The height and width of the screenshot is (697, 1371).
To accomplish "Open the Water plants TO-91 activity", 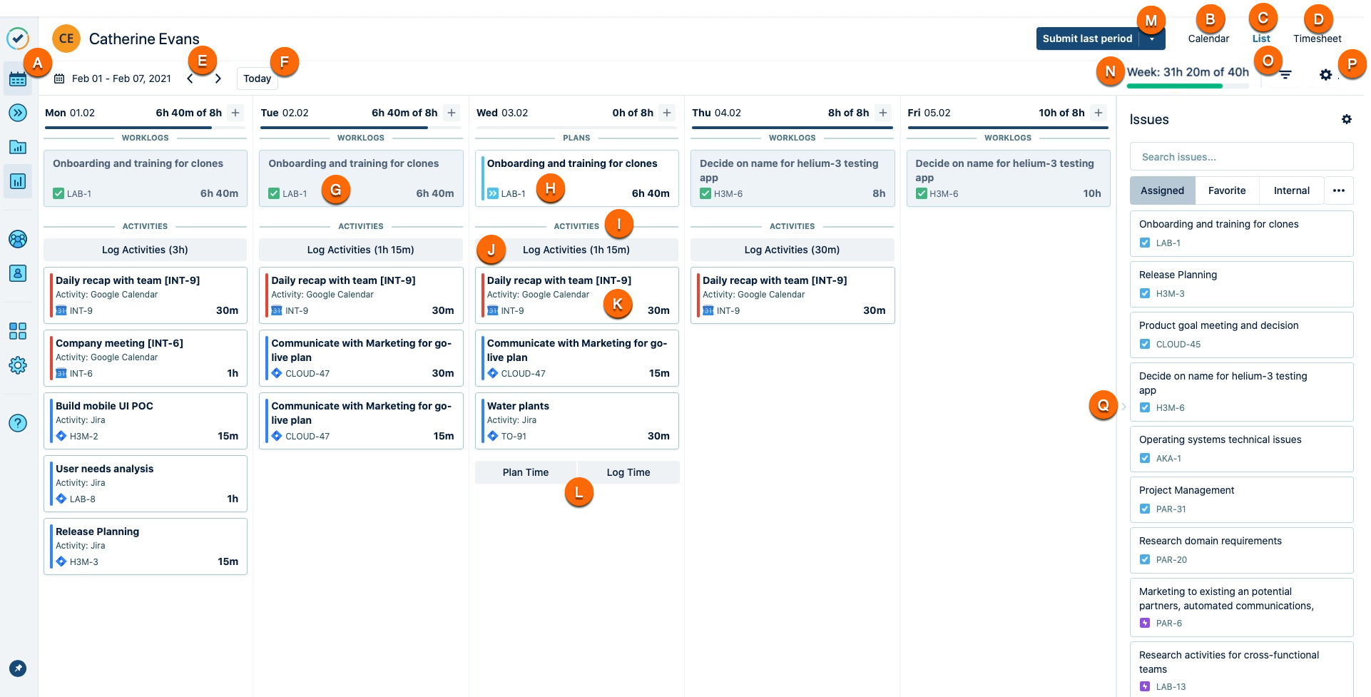I will [576, 421].
